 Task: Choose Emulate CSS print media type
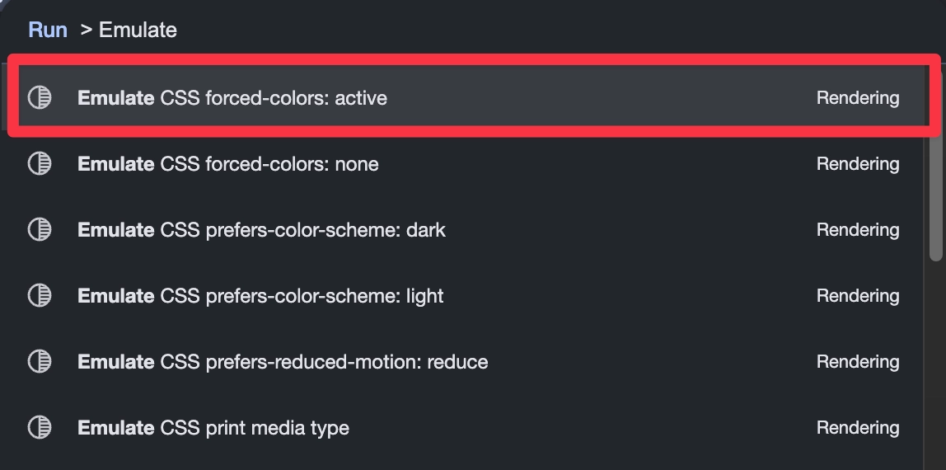213,428
